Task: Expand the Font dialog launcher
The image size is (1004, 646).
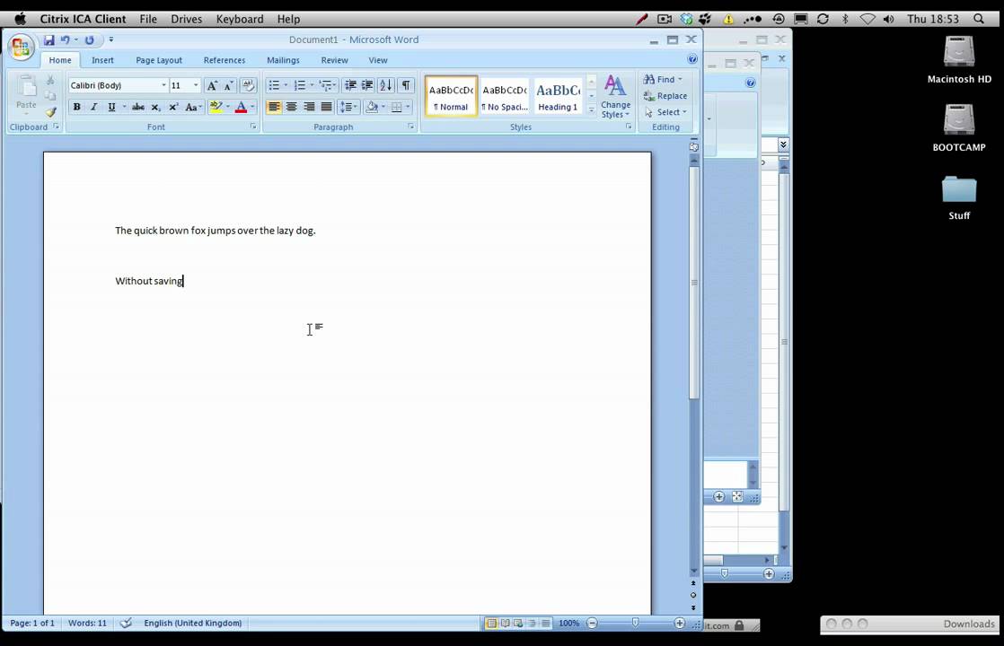Action: pyautogui.click(x=253, y=127)
